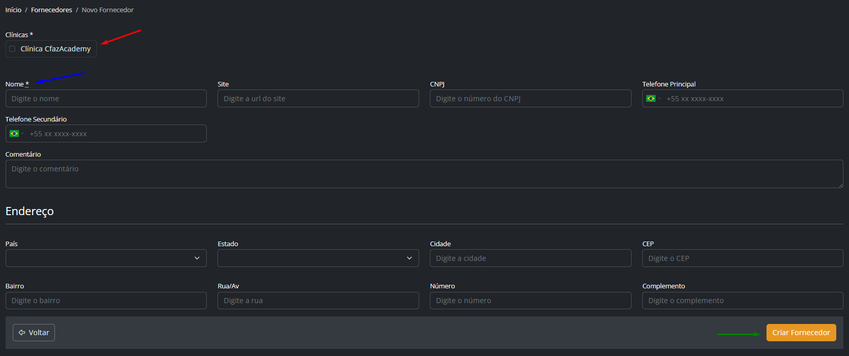Open country flag selector in Telefone Secundário
The height and width of the screenshot is (356, 849).
(17, 134)
